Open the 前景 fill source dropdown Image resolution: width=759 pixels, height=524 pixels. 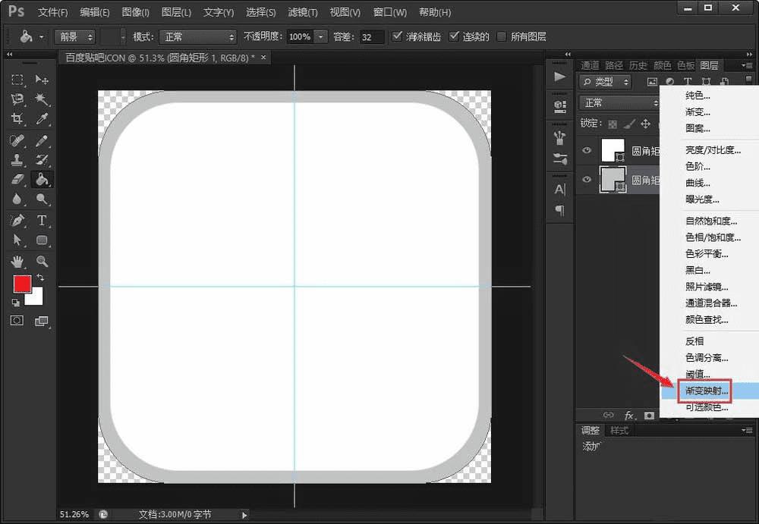(74, 36)
